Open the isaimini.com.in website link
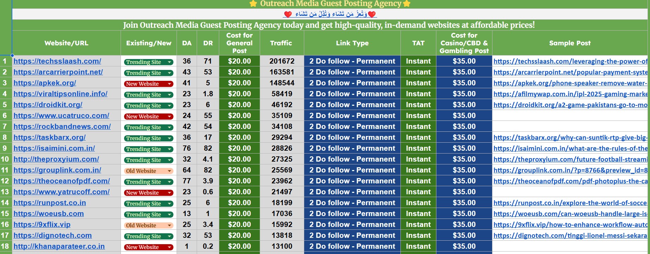The width and height of the screenshot is (650, 254). (54, 148)
